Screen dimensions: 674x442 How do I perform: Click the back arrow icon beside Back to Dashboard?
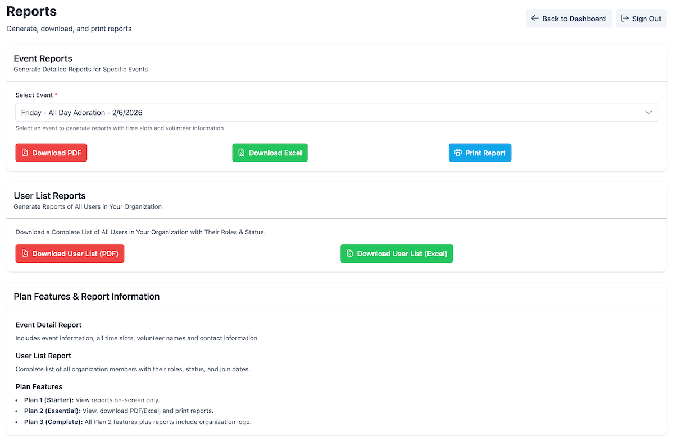535,19
